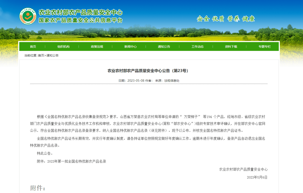The height and width of the screenshot is (193, 303).
Task: Select 通知公告 in the green navigation bar
Action: tap(164, 47)
